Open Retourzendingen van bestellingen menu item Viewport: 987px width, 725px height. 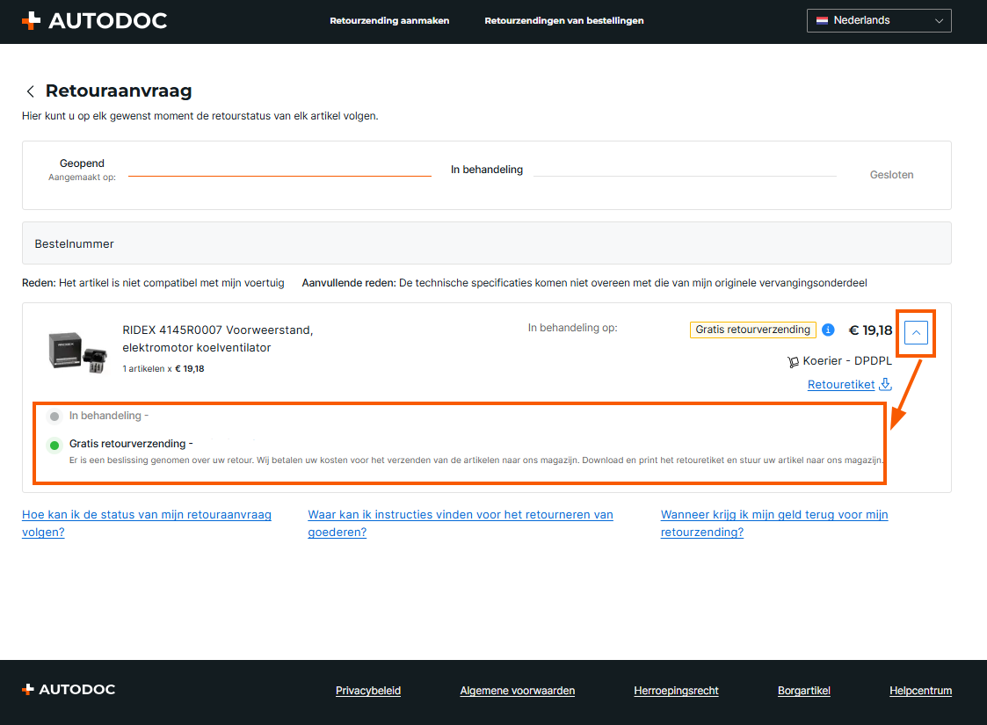(564, 20)
